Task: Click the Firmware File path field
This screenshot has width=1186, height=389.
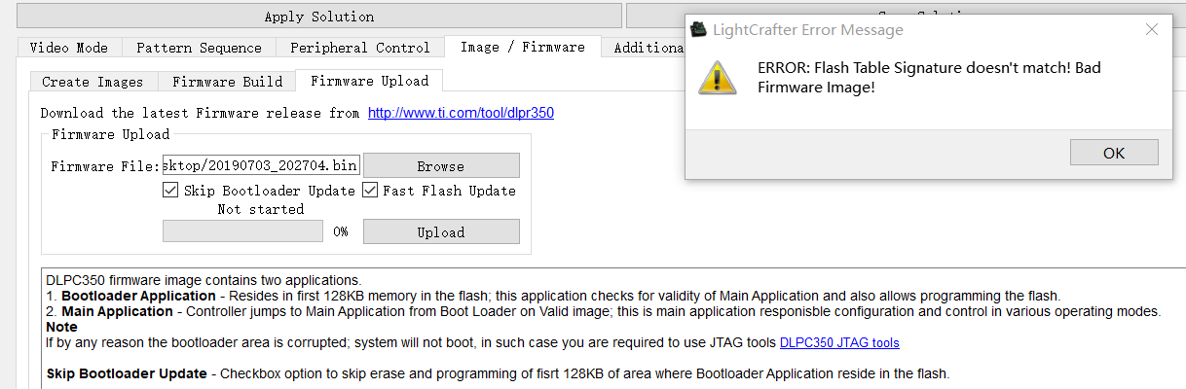Action: click(x=260, y=166)
